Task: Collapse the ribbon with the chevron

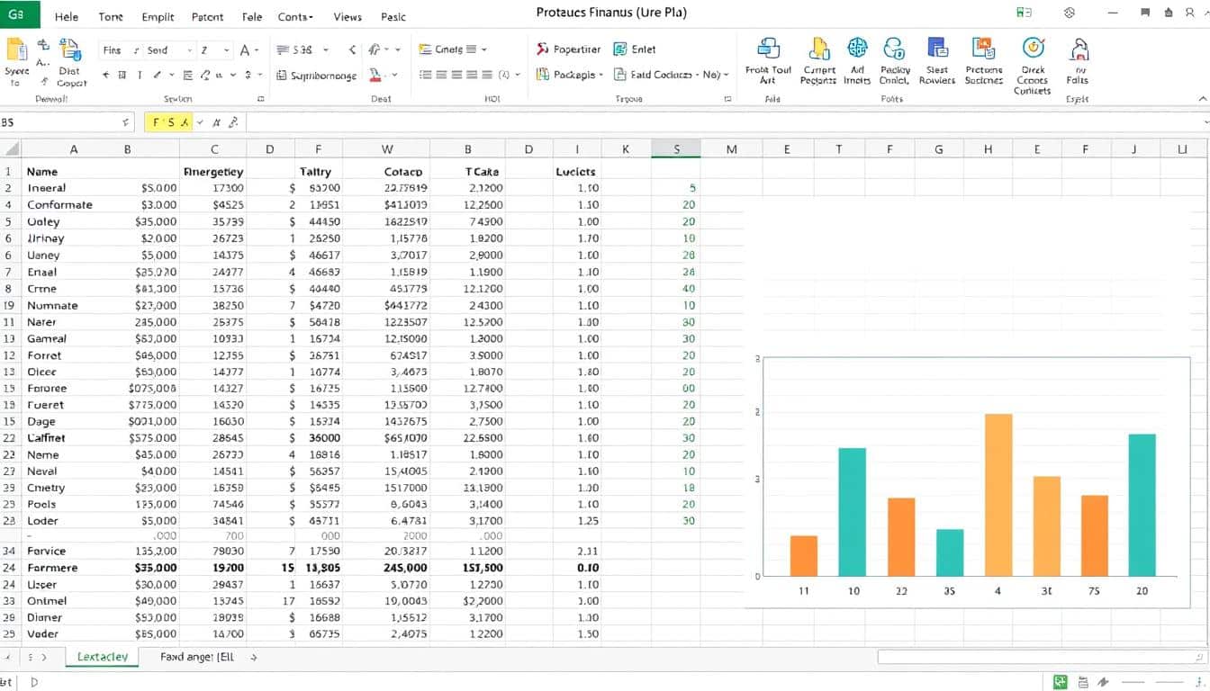Action: [x=1202, y=98]
